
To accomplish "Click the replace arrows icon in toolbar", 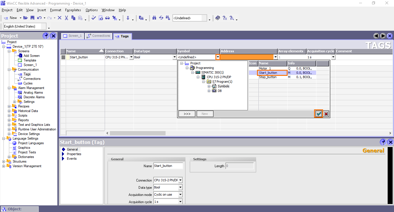I will 161,18.
